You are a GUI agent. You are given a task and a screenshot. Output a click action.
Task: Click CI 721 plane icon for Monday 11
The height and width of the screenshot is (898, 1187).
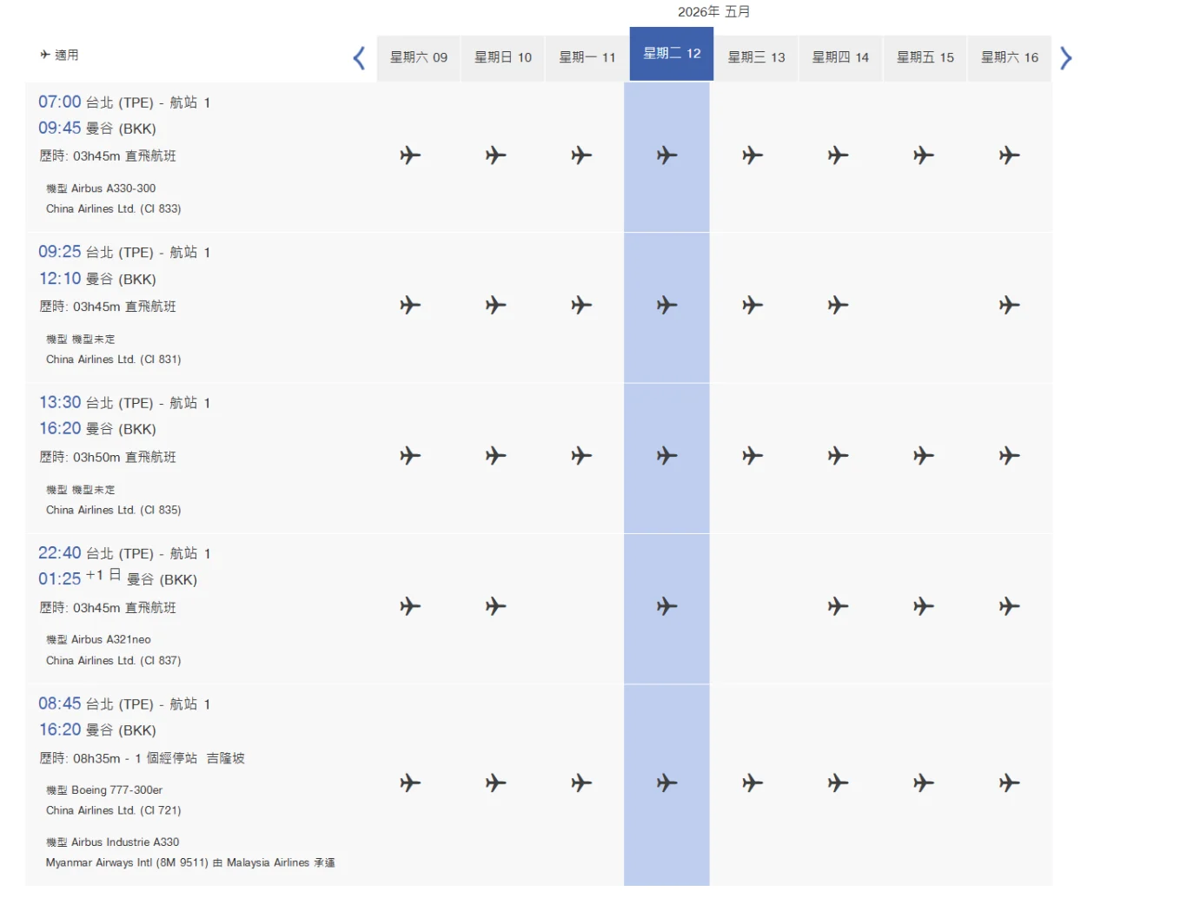pos(581,783)
